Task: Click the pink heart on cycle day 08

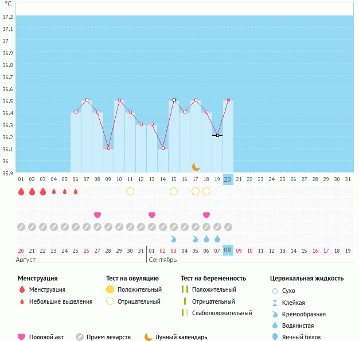Action: click(x=97, y=215)
